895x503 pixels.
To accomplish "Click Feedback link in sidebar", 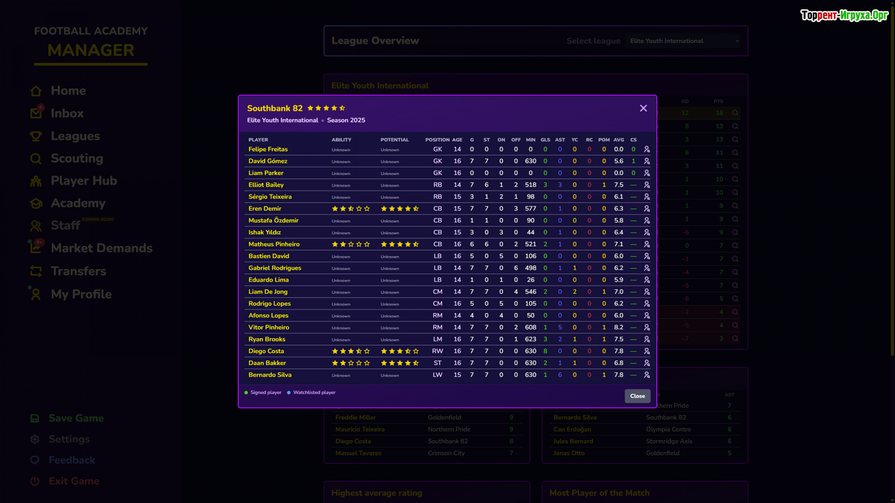I will pyautogui.click(x=72, y=460).
